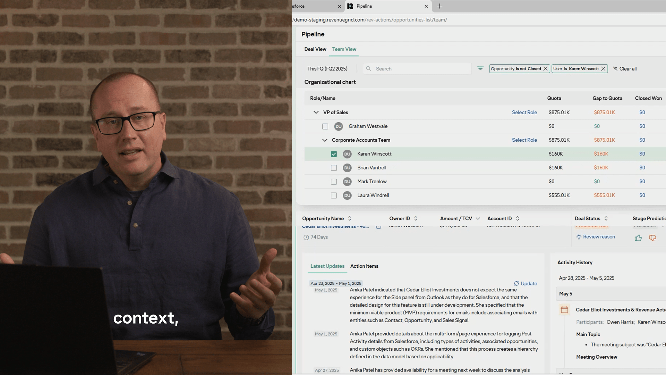The width and height of the screenshot is (666, 375).
Task: Tick the Mark Trenlow checkbox
Action: coord(334,182)
